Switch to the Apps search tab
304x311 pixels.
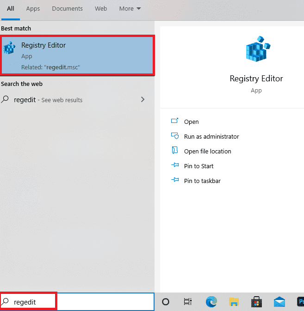pos(33,8)
